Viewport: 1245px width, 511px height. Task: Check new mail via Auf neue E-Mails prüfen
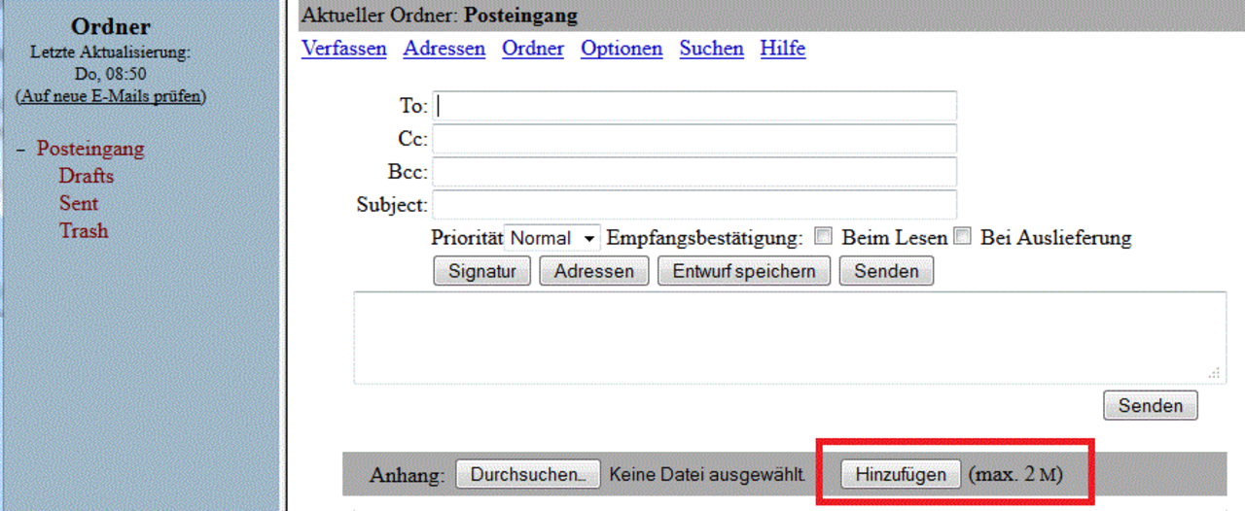[111, 96]
